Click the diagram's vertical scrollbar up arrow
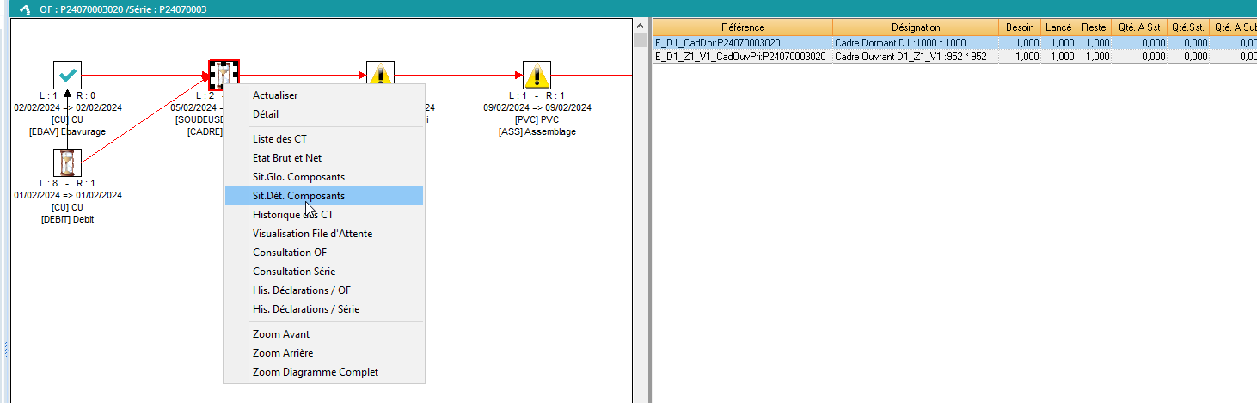The image size is (1257, 403). tap(639, 25)
